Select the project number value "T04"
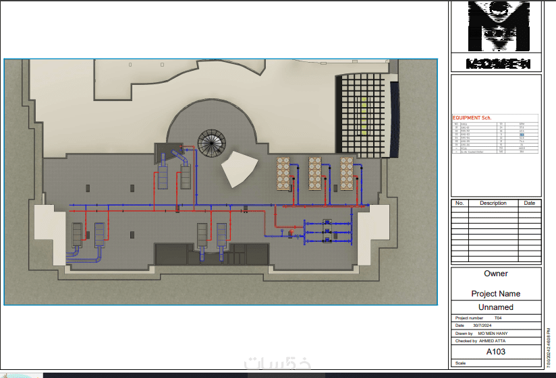 coord(498,318)
